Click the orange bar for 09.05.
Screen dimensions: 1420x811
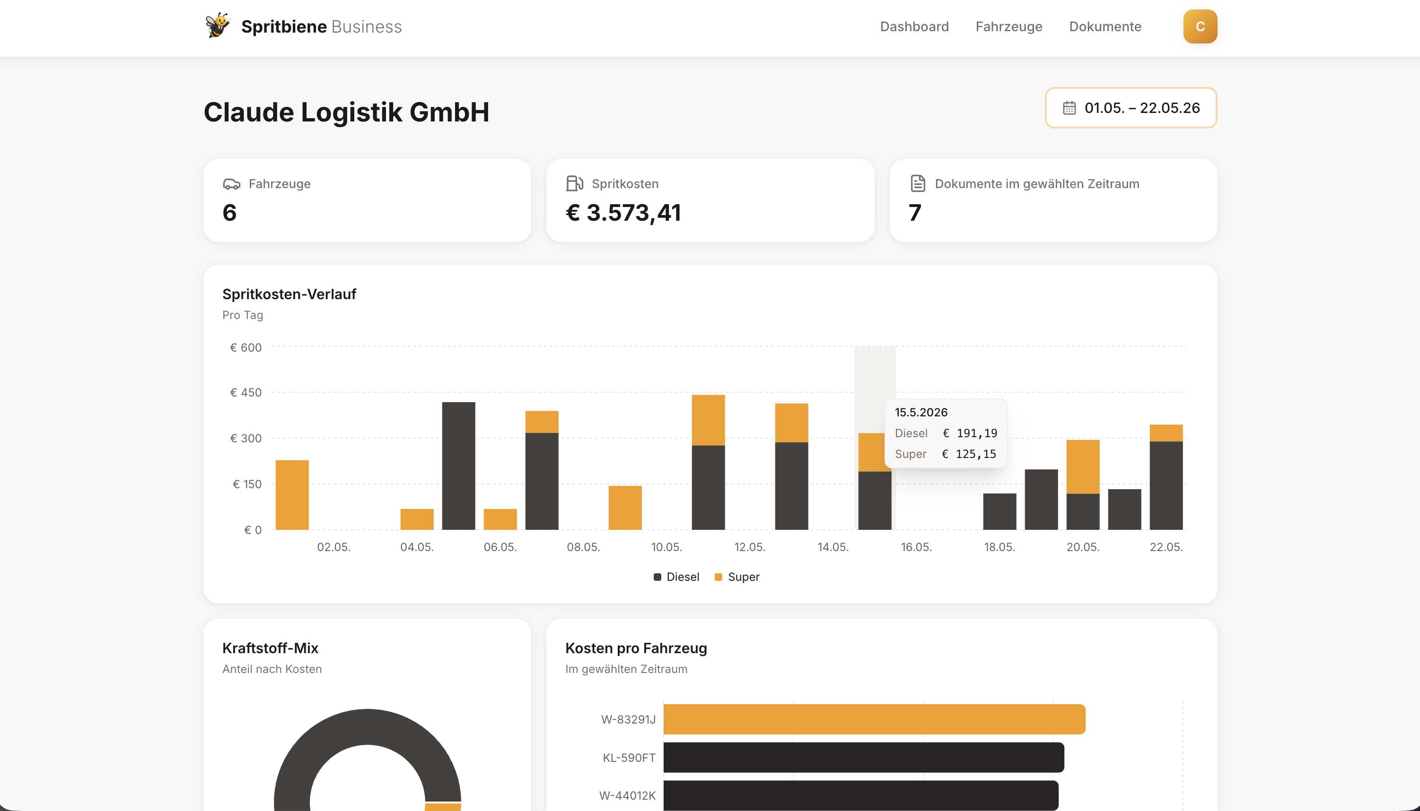click(x=625, y=508)
